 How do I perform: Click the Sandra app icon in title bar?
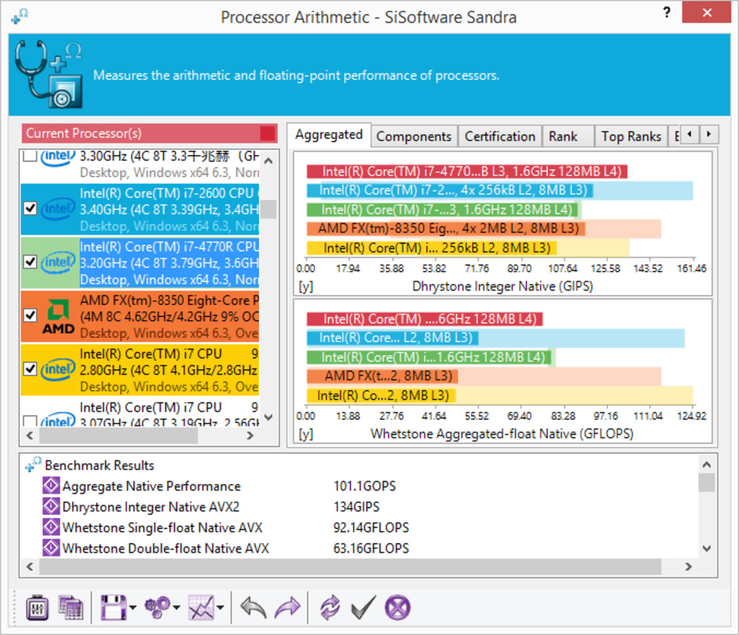click(x=20, y=16)
